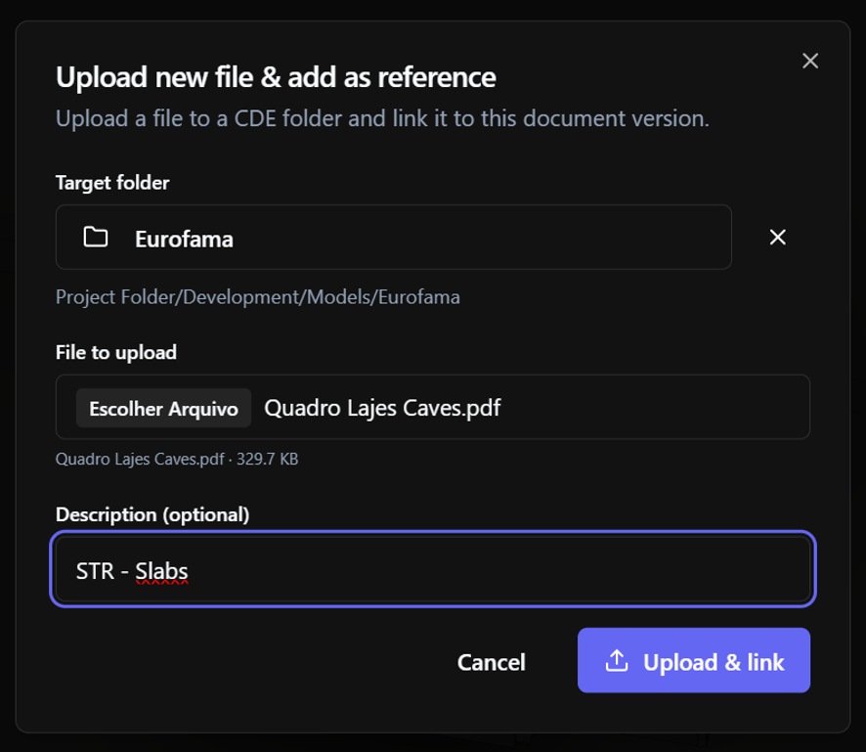
Task: Focus the Description text field
Action: tap(433, 569)
